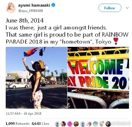Follow ayumi hamasaki
Screen dimensions: 132x127
(x=110, y=8)
